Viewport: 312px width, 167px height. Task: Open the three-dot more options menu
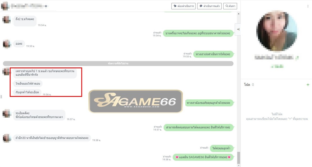click(308, 6)
